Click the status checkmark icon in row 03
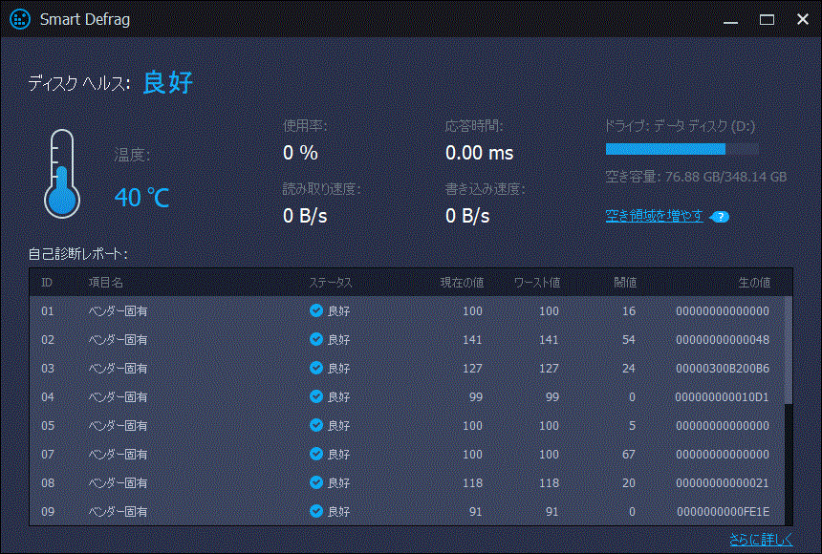This screenshot has width=822, height=554. tap(316, 368)
